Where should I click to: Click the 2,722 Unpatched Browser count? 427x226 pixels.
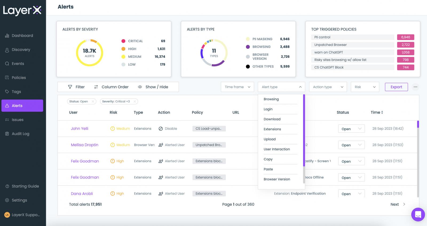tap(406, 45)
